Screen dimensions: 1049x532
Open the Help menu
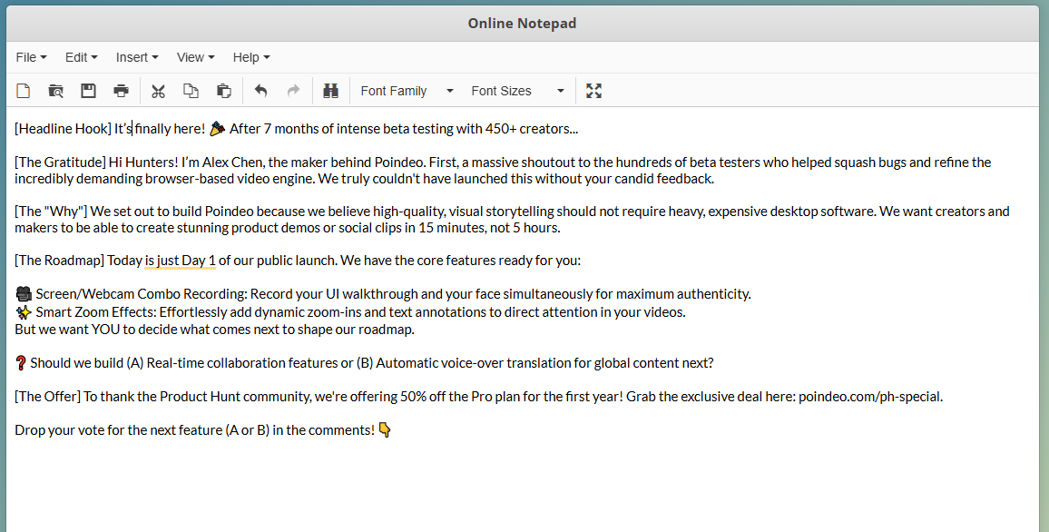[250, 57]
